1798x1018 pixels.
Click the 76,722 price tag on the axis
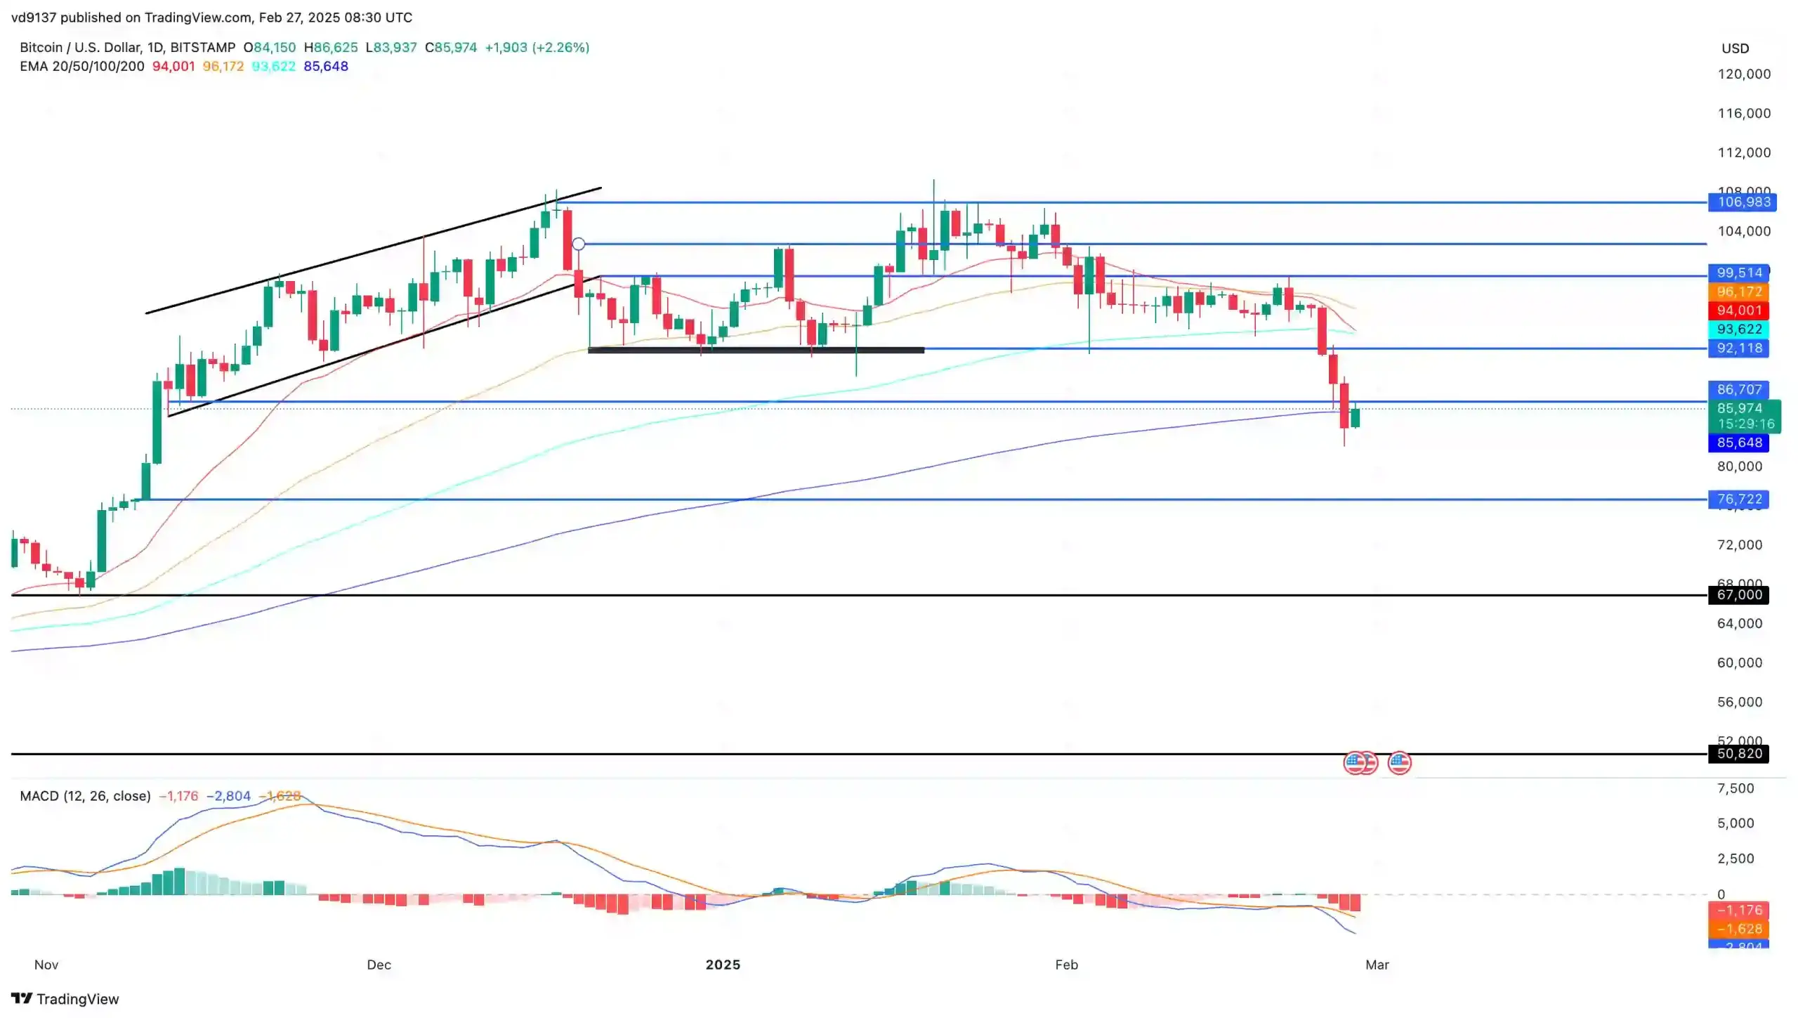tap(1739, 500)
